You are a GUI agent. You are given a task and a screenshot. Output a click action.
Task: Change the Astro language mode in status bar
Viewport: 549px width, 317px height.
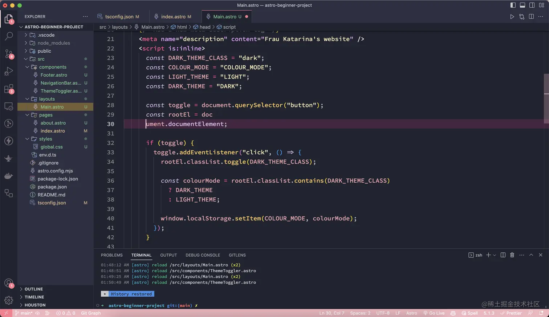[411, 313]
